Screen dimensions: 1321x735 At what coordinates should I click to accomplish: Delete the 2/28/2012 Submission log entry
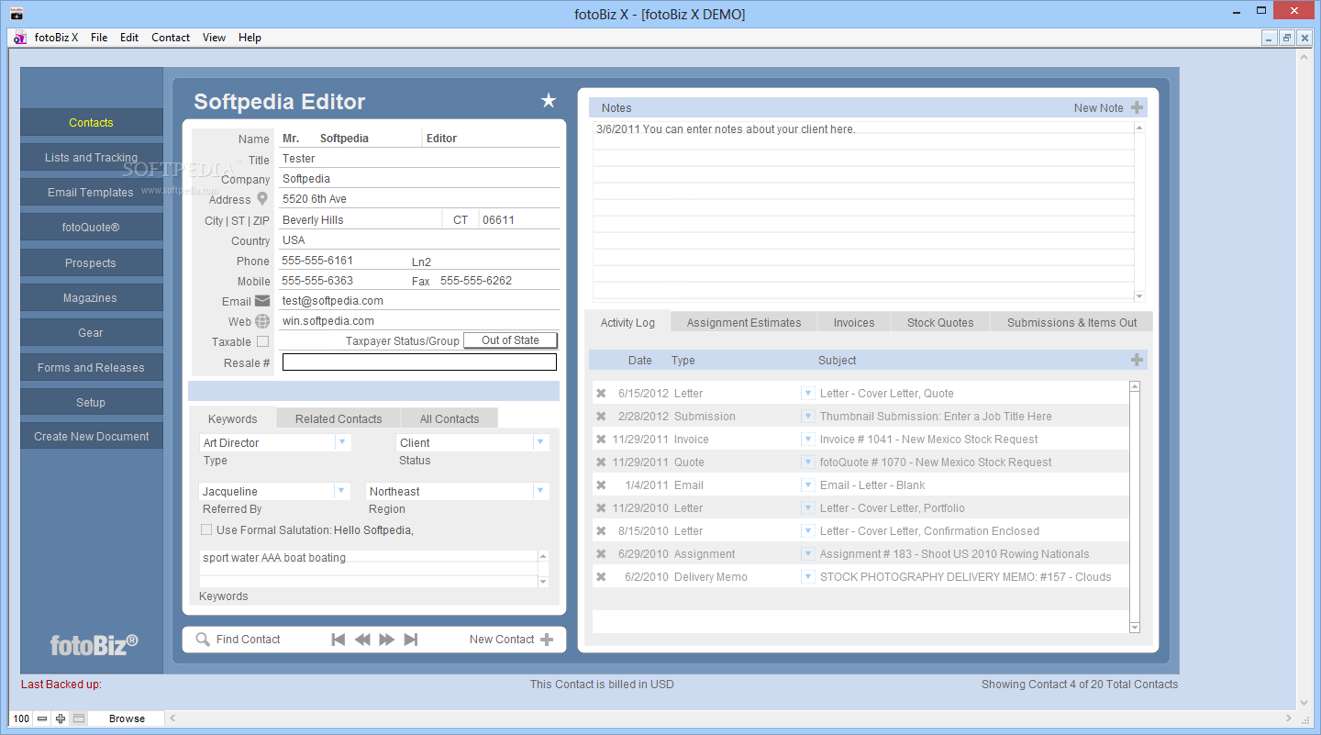pyautogui.click(x=601, y=416)
